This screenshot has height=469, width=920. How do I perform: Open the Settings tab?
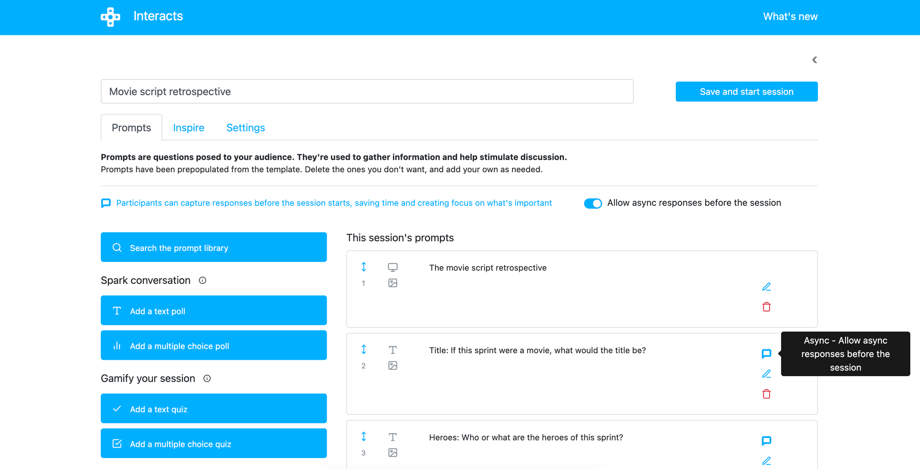[246, 128]
